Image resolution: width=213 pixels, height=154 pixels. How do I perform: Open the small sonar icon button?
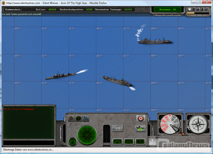[x=78, y=118]
